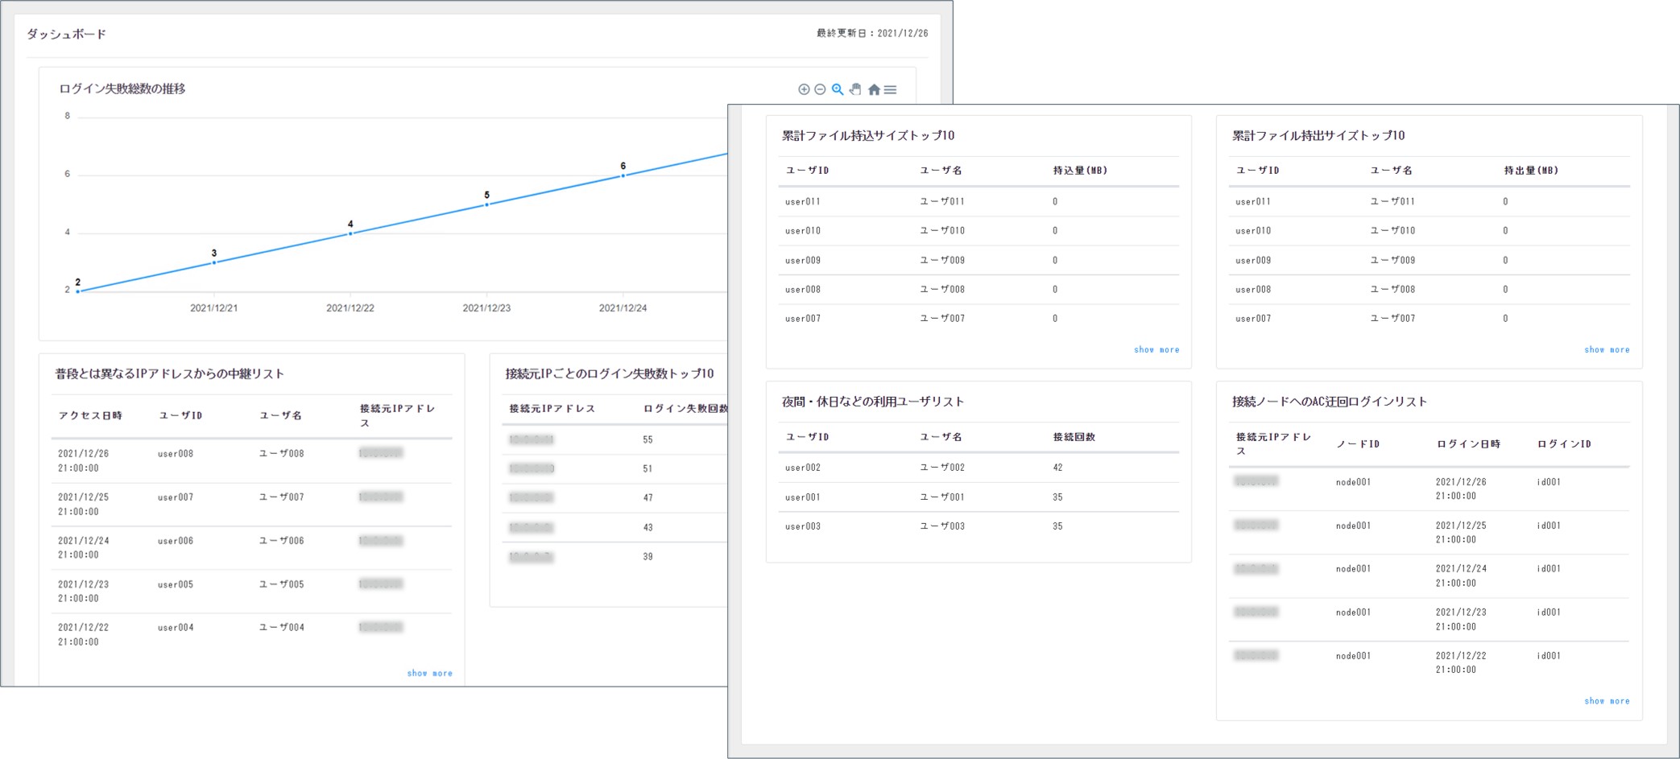Click the 2021/12/23 axis label on the chart

487,307
